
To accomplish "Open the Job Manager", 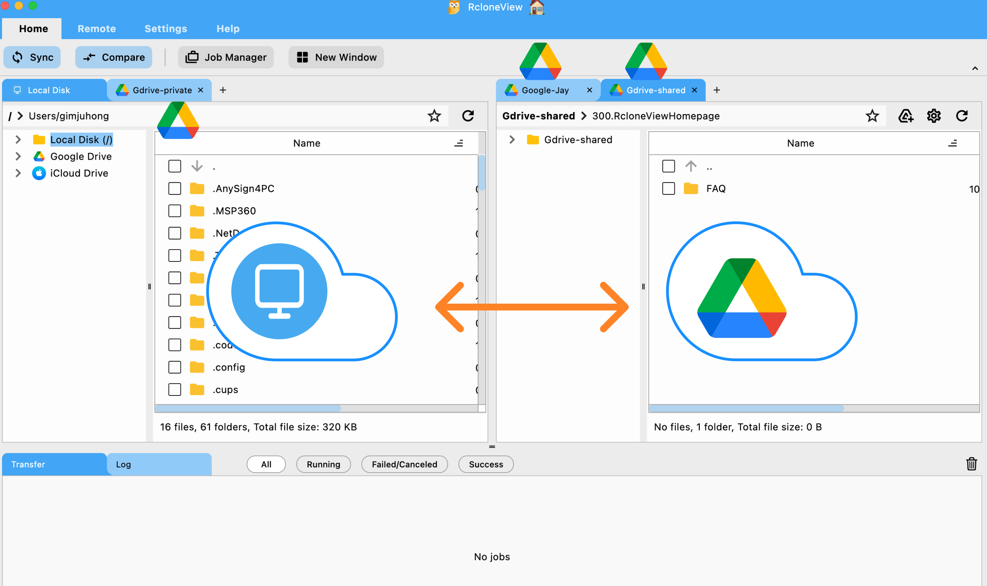I will point(225,57).
